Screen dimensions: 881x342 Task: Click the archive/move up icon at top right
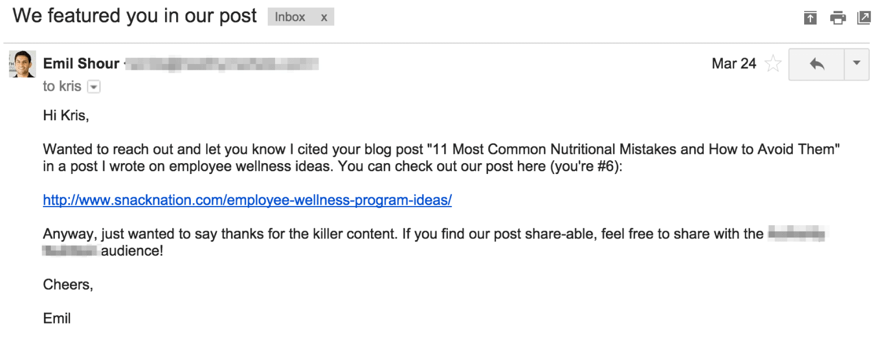(x=811, y=18)
